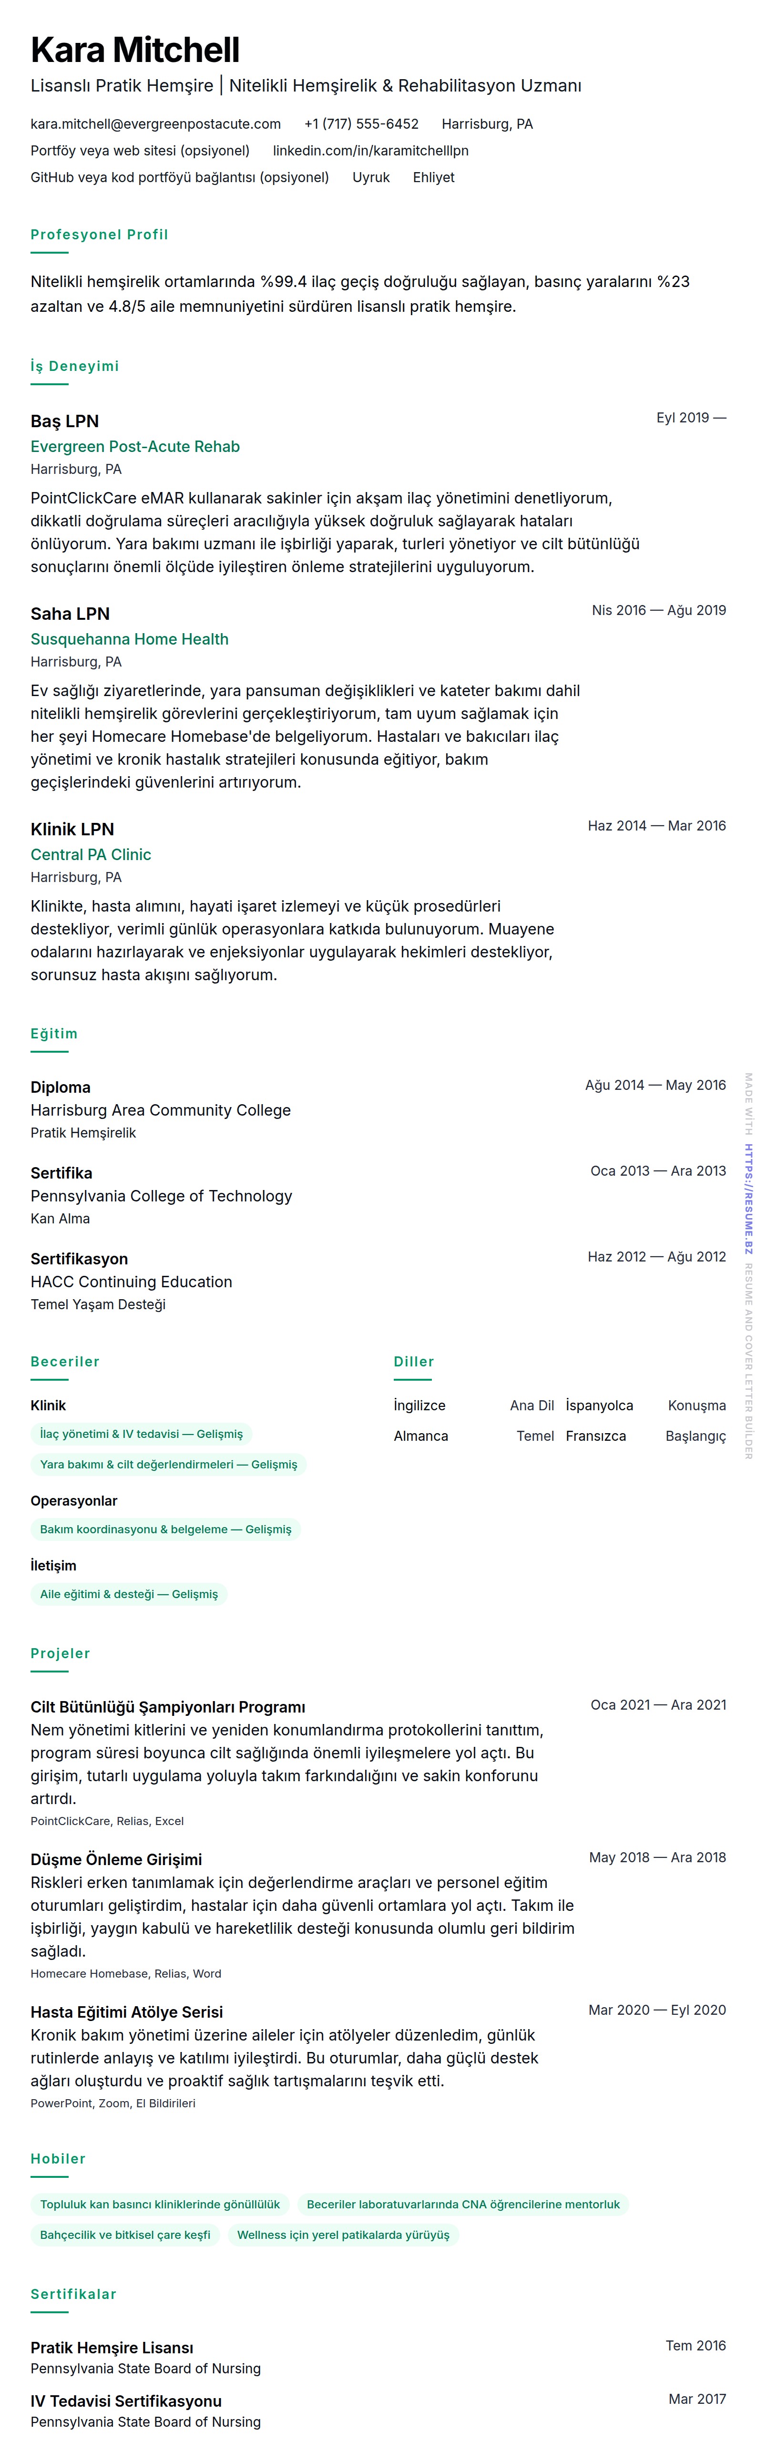Select the "Topluluk kan basıncı kliniklerinde gönüllülük" hobby tag
Screen dimensions: 757x2462
(x=160, y=2204)
